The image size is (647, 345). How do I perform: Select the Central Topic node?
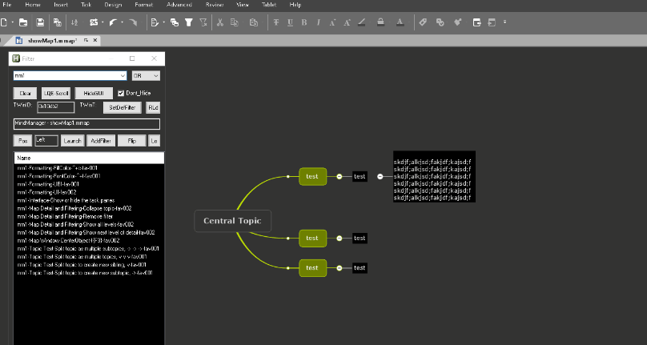tap(233, 221)
